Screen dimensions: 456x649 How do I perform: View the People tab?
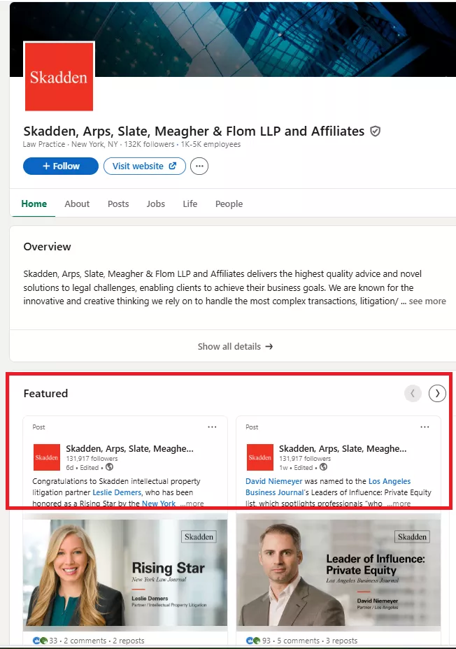coord(229,204)
